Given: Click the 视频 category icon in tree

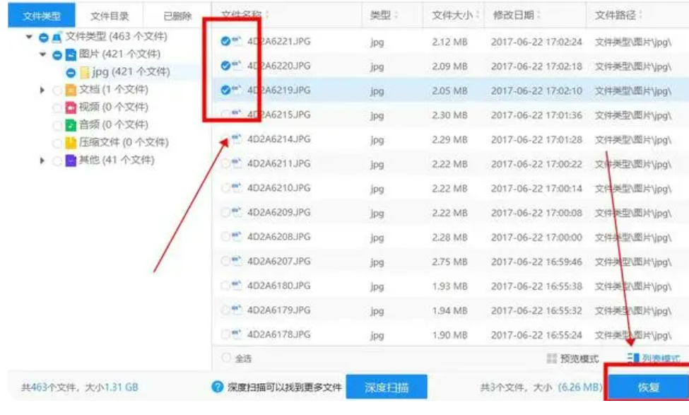Looking at the screenshot, I should coord(71,107).
